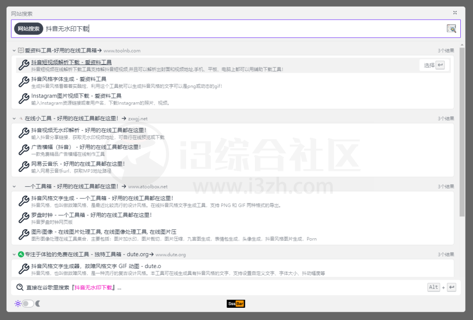Click 3个结果 count for 在线小工具 group
The image size is (473, 320).
pyautogui.click(x=446, y=118)
